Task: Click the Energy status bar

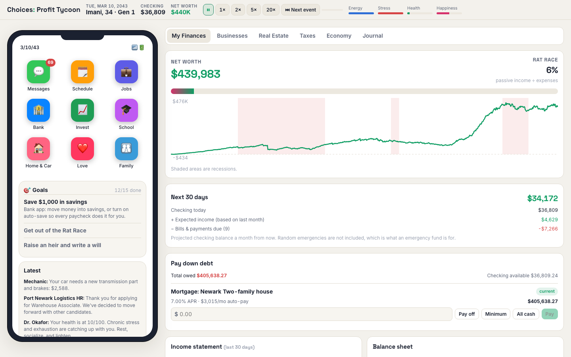Action: (x=361, y=13)
